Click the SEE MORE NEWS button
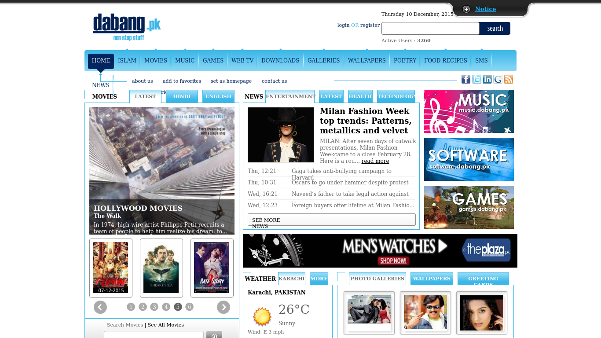601x338 pixels. tap(332, 220)
